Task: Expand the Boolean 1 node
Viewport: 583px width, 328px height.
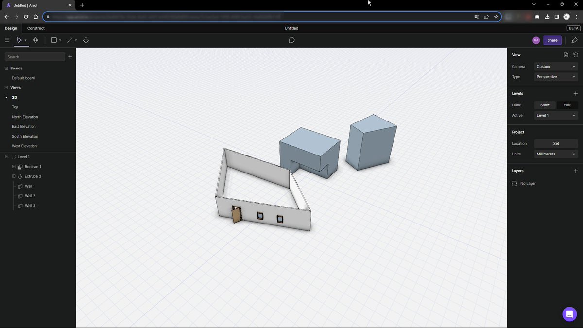Action: (x=14, y=167)
